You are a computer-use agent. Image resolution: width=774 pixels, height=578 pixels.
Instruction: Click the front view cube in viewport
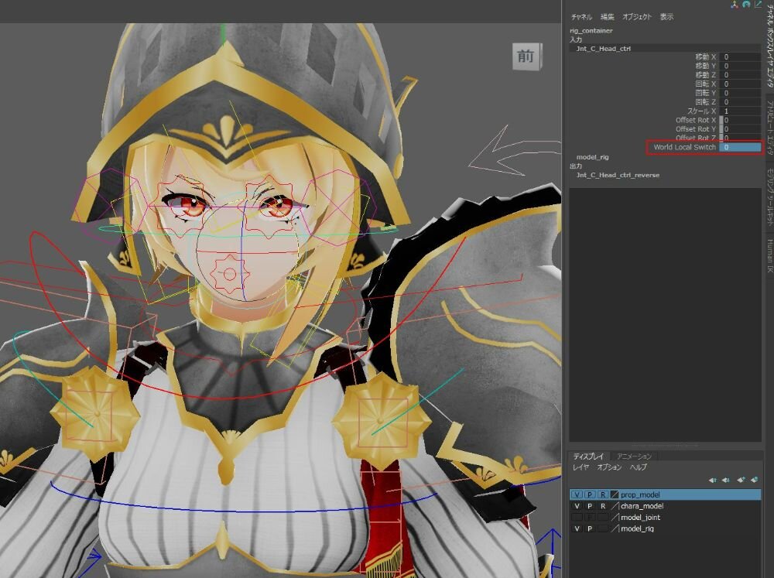(526, 56)
